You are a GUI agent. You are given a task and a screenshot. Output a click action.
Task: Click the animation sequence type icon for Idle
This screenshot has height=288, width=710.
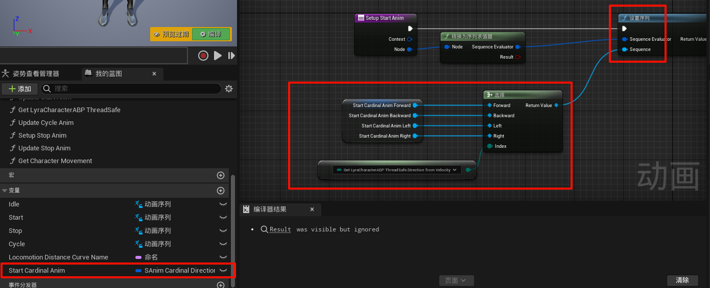point(138,204)
